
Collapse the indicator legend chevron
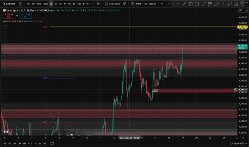(x=5, y=26)
